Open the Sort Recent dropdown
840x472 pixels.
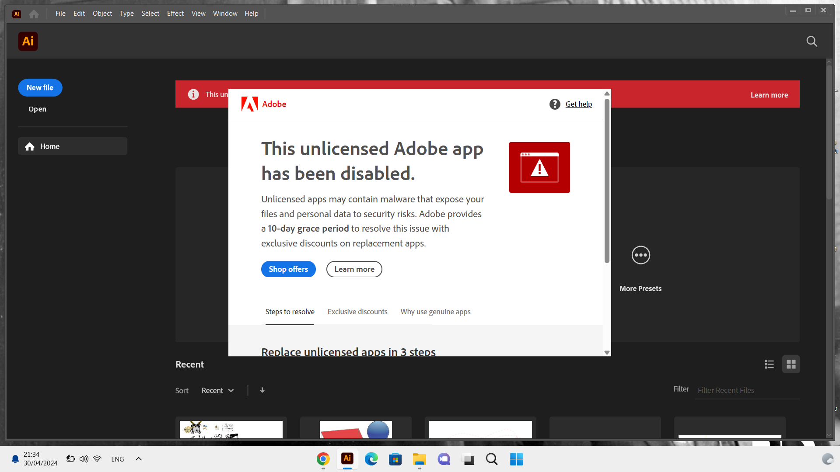217,390
